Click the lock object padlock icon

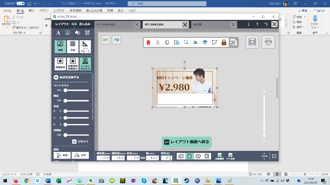[224, 43]
